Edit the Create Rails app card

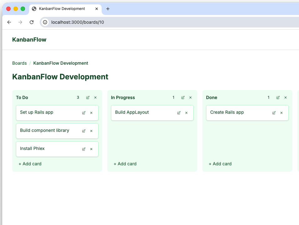274,113
